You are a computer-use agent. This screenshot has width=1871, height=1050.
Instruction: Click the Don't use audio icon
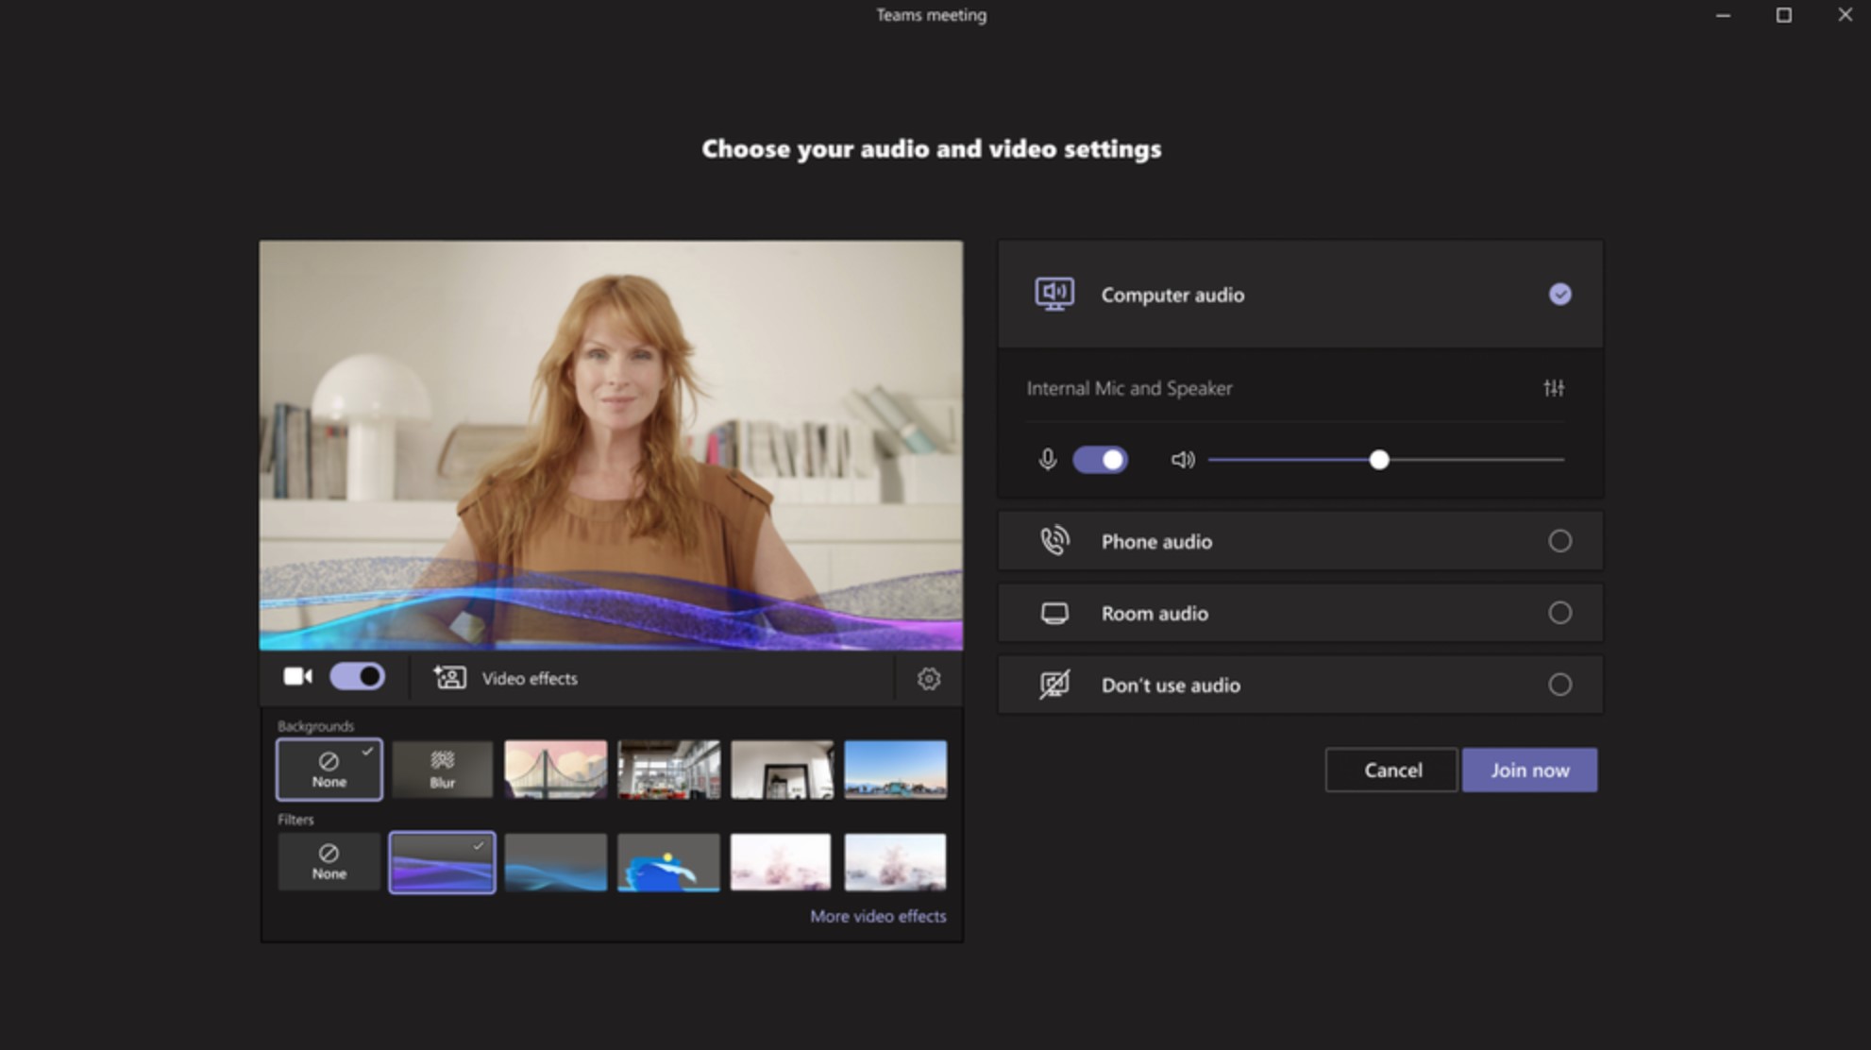(x=1053, y=685)
